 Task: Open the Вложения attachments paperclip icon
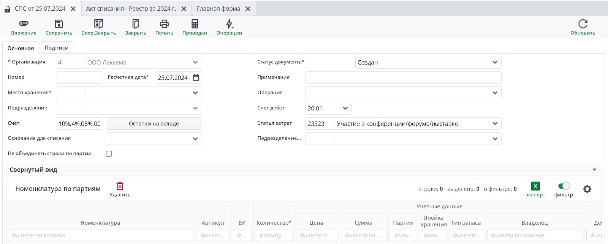click(x=24, y=24)
